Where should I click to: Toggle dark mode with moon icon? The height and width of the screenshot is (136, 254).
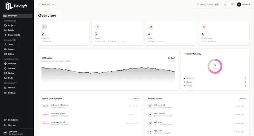[x=225, y=4]
